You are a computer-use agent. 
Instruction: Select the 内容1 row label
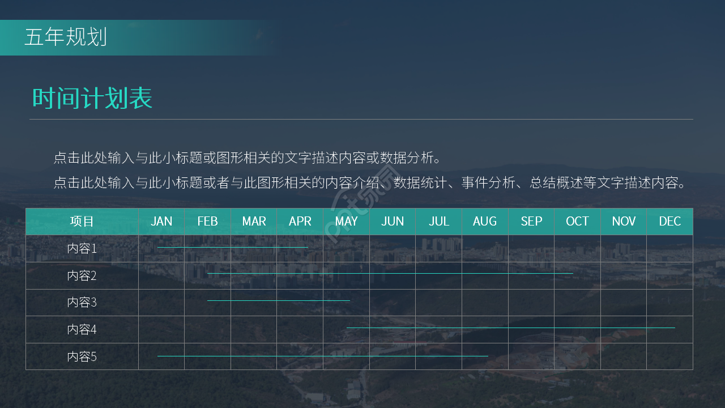[82, 249]
